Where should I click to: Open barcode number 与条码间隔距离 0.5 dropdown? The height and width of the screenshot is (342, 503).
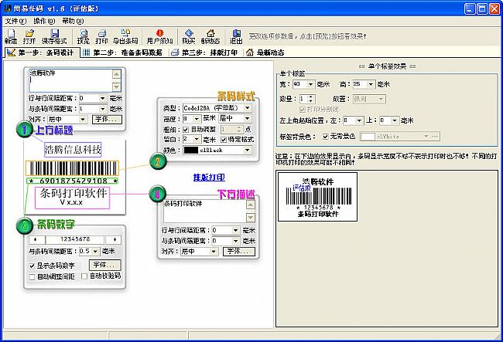coord(95,252)
